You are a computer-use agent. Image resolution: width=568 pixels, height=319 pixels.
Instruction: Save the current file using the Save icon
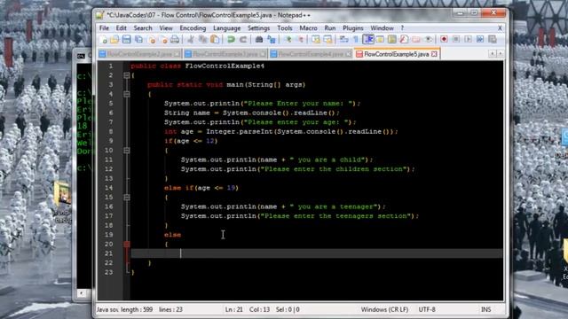126,39
